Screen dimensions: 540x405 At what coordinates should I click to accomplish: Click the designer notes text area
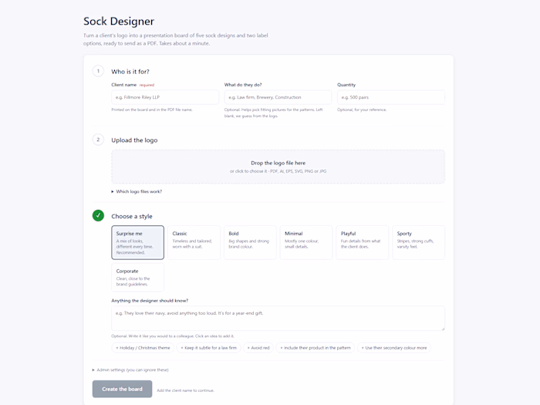(278, 318)
